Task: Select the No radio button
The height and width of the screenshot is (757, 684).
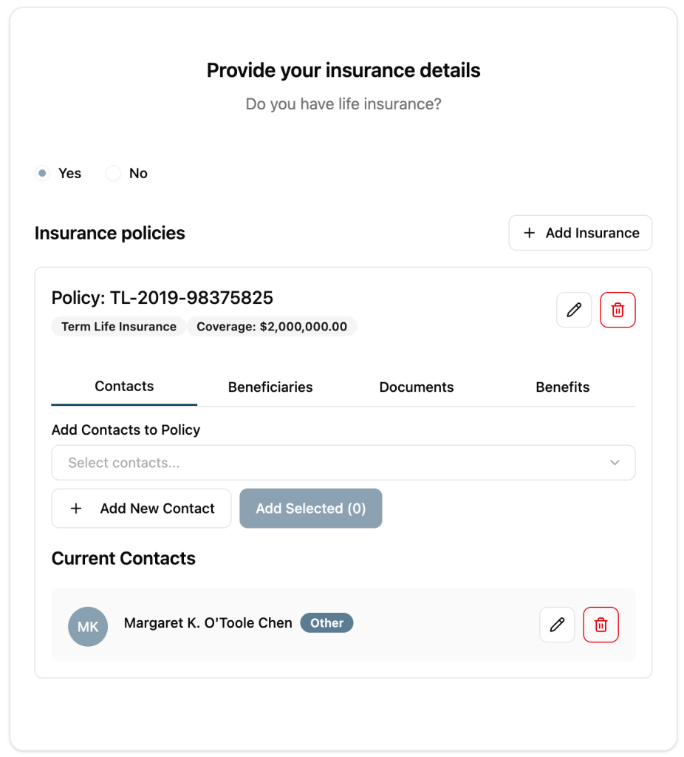Action: [113, 174]
